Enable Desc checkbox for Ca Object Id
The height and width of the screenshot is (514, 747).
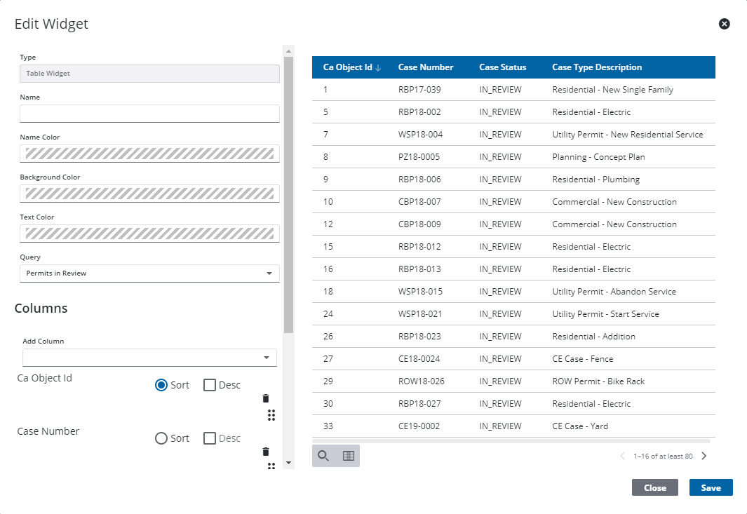210,385
